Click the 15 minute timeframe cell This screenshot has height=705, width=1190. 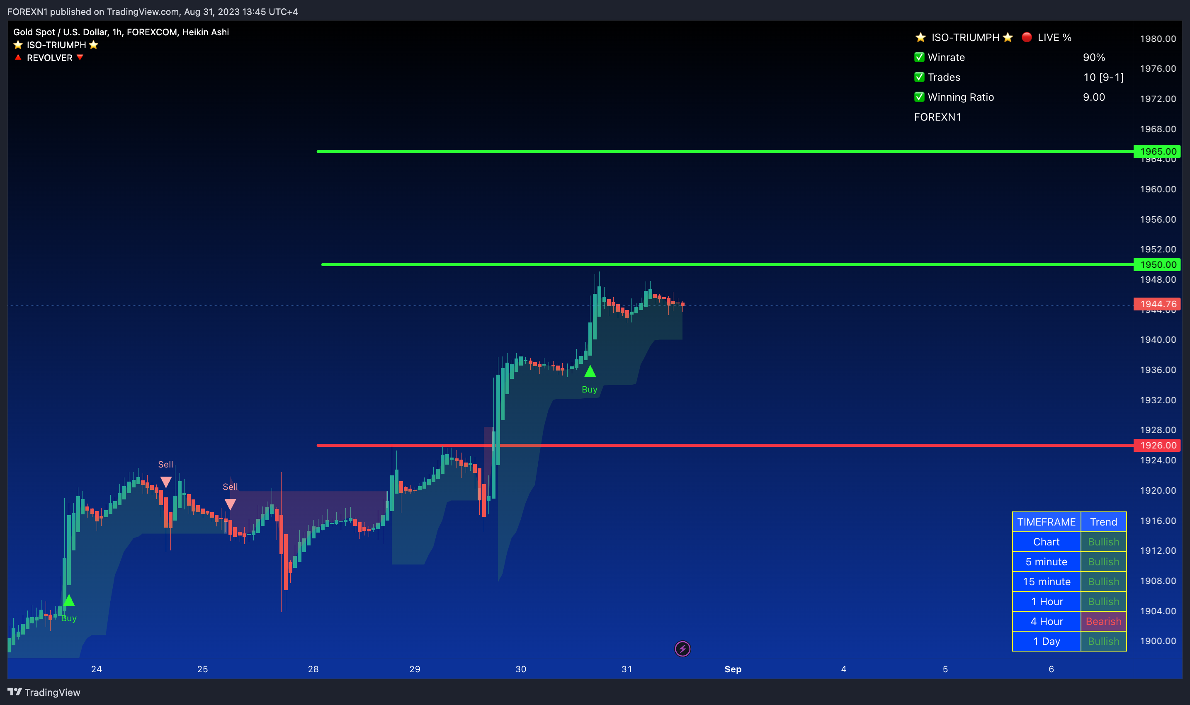(x=1047, y=581)
